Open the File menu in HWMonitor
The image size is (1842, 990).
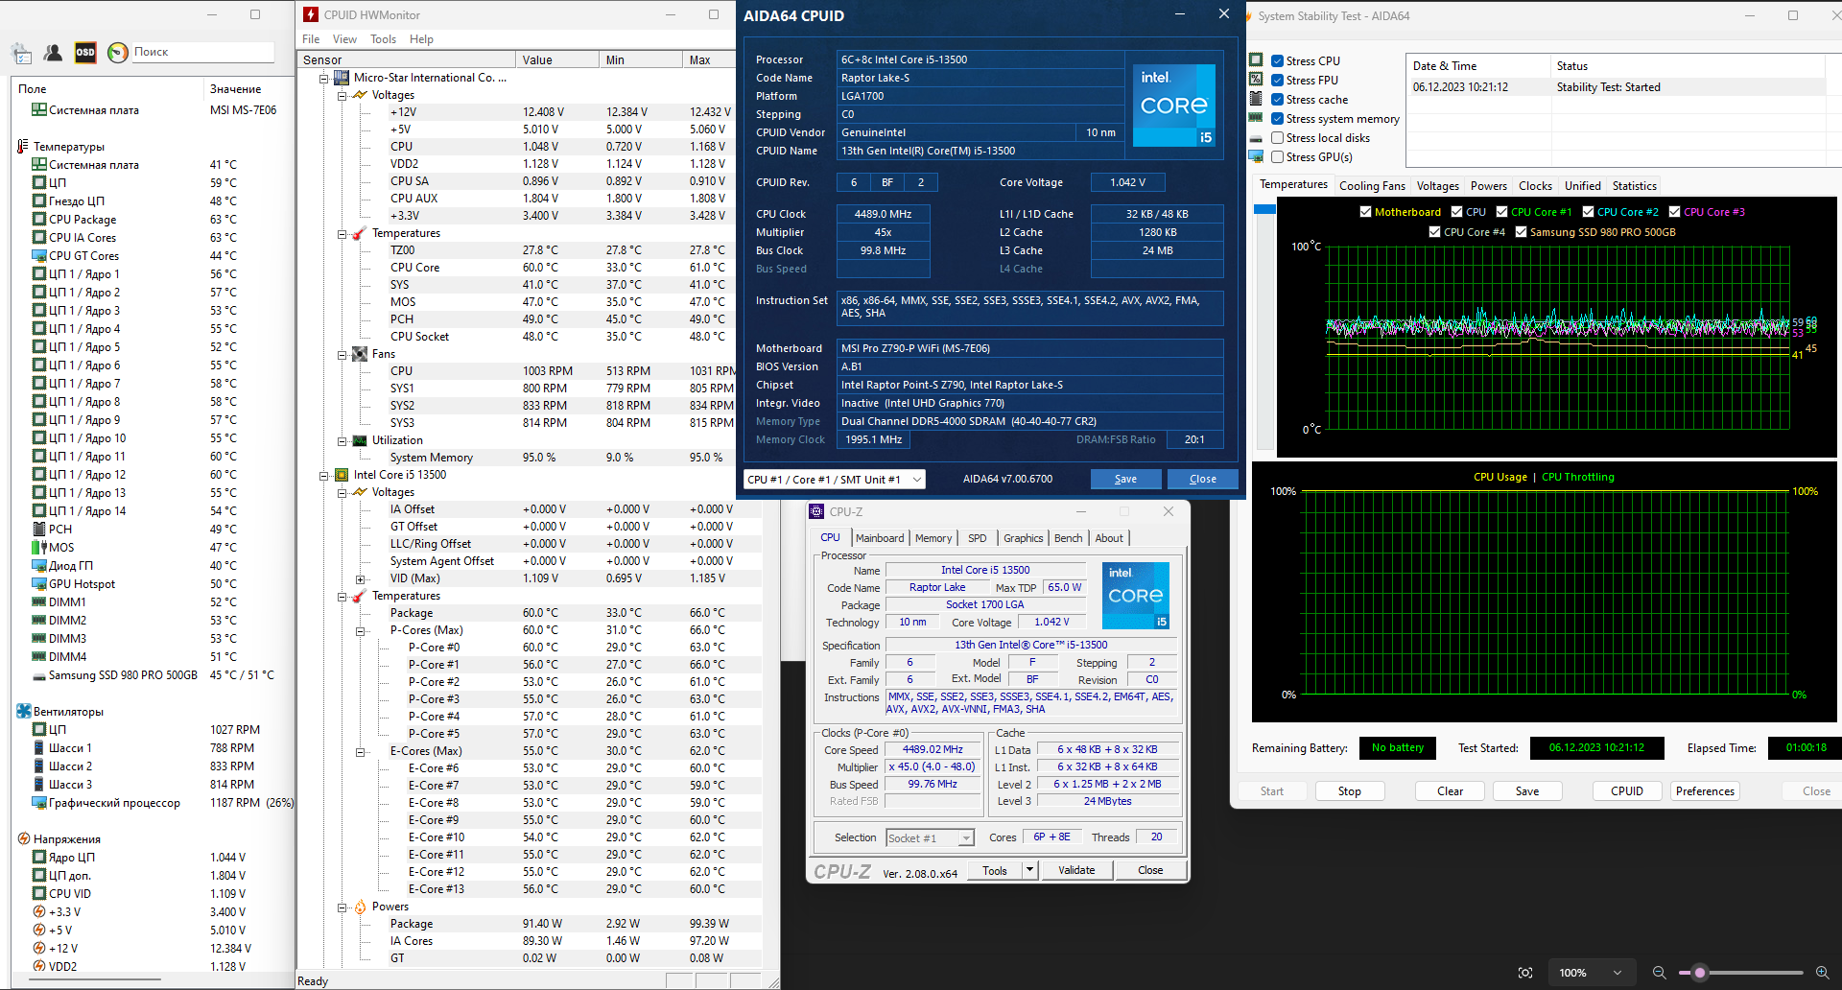pos(311,39)
